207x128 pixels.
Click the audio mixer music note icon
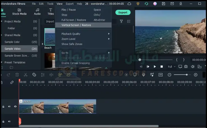tap(152, 75)
